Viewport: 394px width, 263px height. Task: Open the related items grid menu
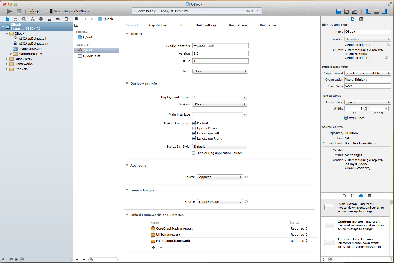pos(77,19)
